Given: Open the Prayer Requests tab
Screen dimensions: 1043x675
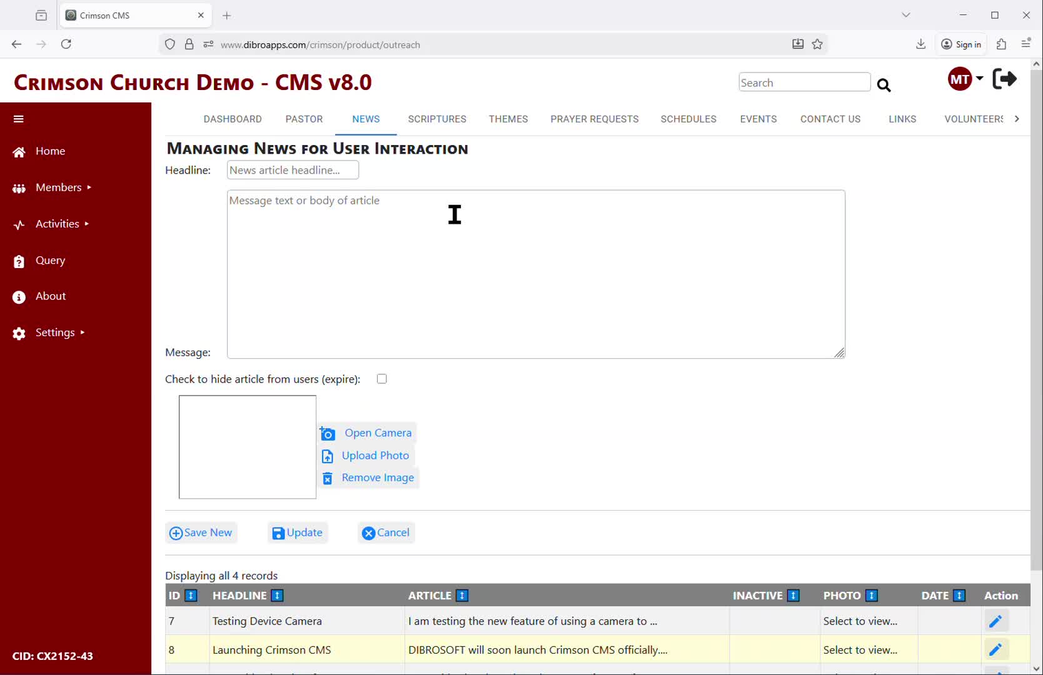Looking at the screenshot, I should (x=594, y=119).
